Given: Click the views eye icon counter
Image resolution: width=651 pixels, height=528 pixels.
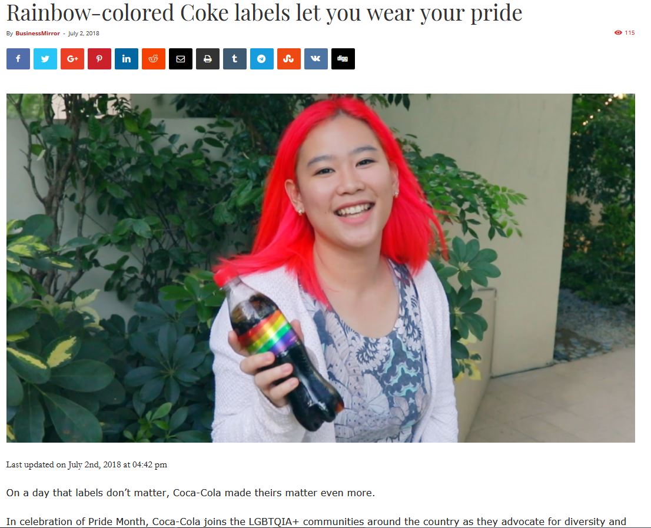Looking at the screenshot, I should click(625, 32).
